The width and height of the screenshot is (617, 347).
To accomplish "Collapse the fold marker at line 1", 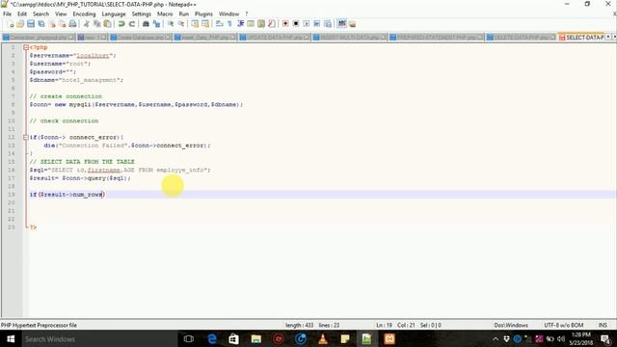I will [x=26, y=47].
